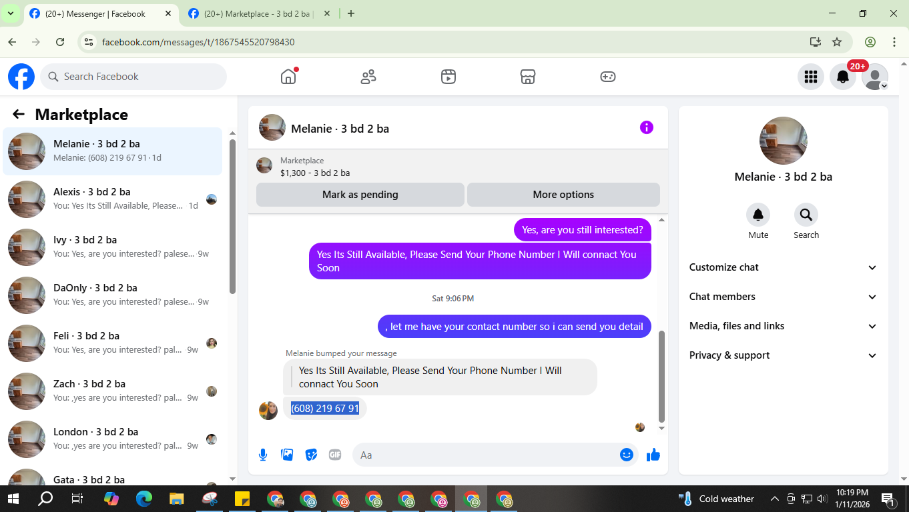Open the Friends icon in top navigation
The image size is (909, 512).
tap(368, 77)
